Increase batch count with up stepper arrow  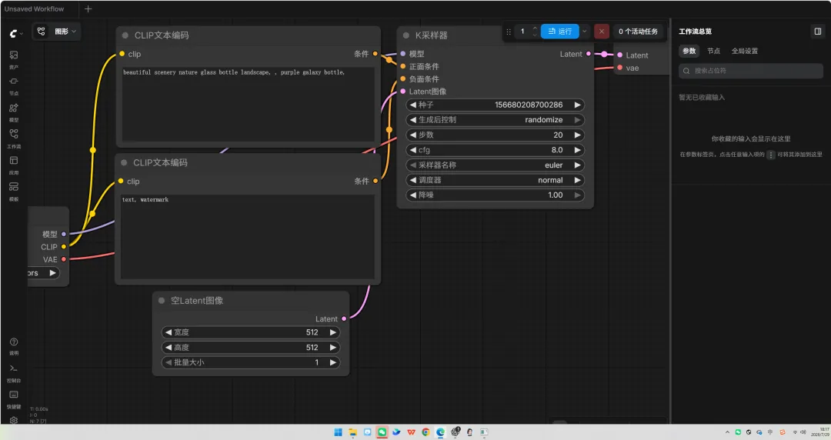tap(534, 28)
